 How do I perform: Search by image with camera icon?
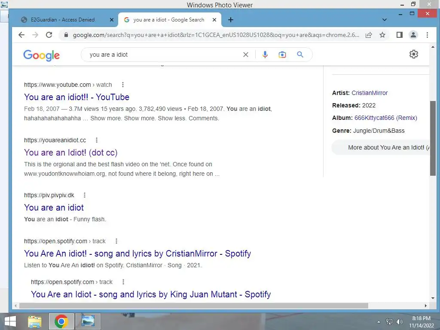[282, 55]
